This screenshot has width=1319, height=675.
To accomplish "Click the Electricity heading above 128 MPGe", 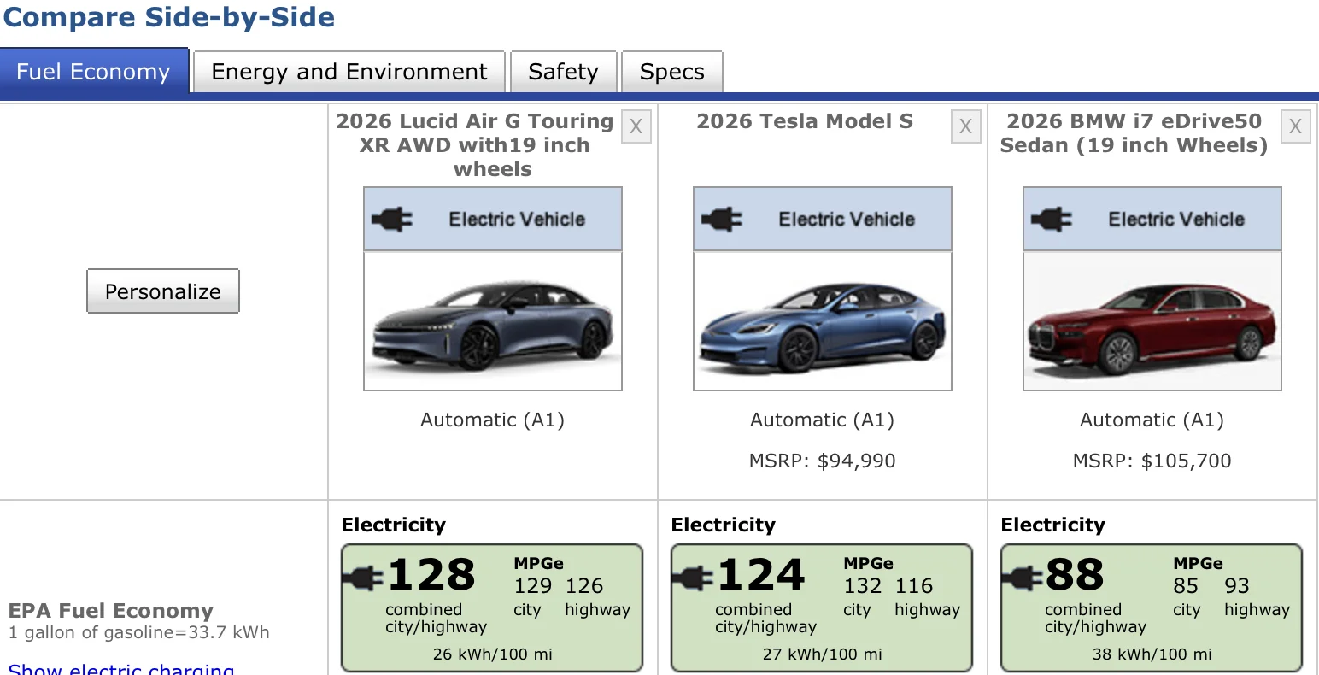I will (x=394, y=525).
